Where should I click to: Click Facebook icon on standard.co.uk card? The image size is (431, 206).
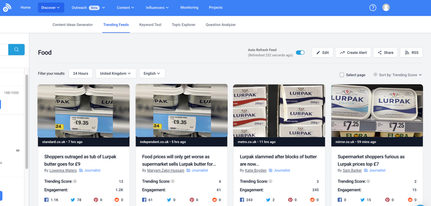pos(46,200)
